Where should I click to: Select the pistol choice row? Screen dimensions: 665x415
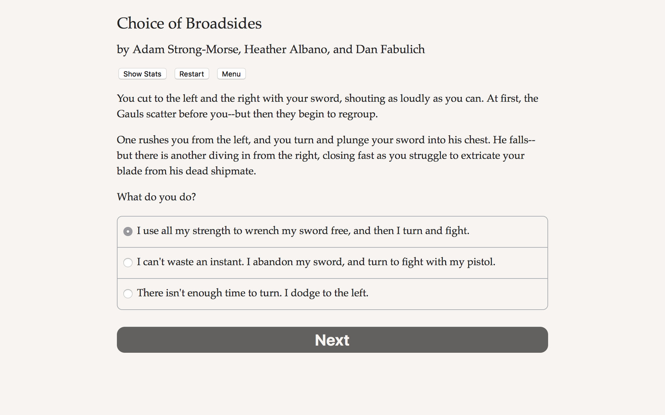[x=316, y=262]
